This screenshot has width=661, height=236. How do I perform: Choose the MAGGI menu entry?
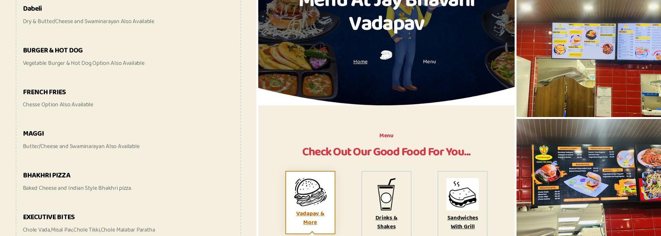[x=34, y=134]
